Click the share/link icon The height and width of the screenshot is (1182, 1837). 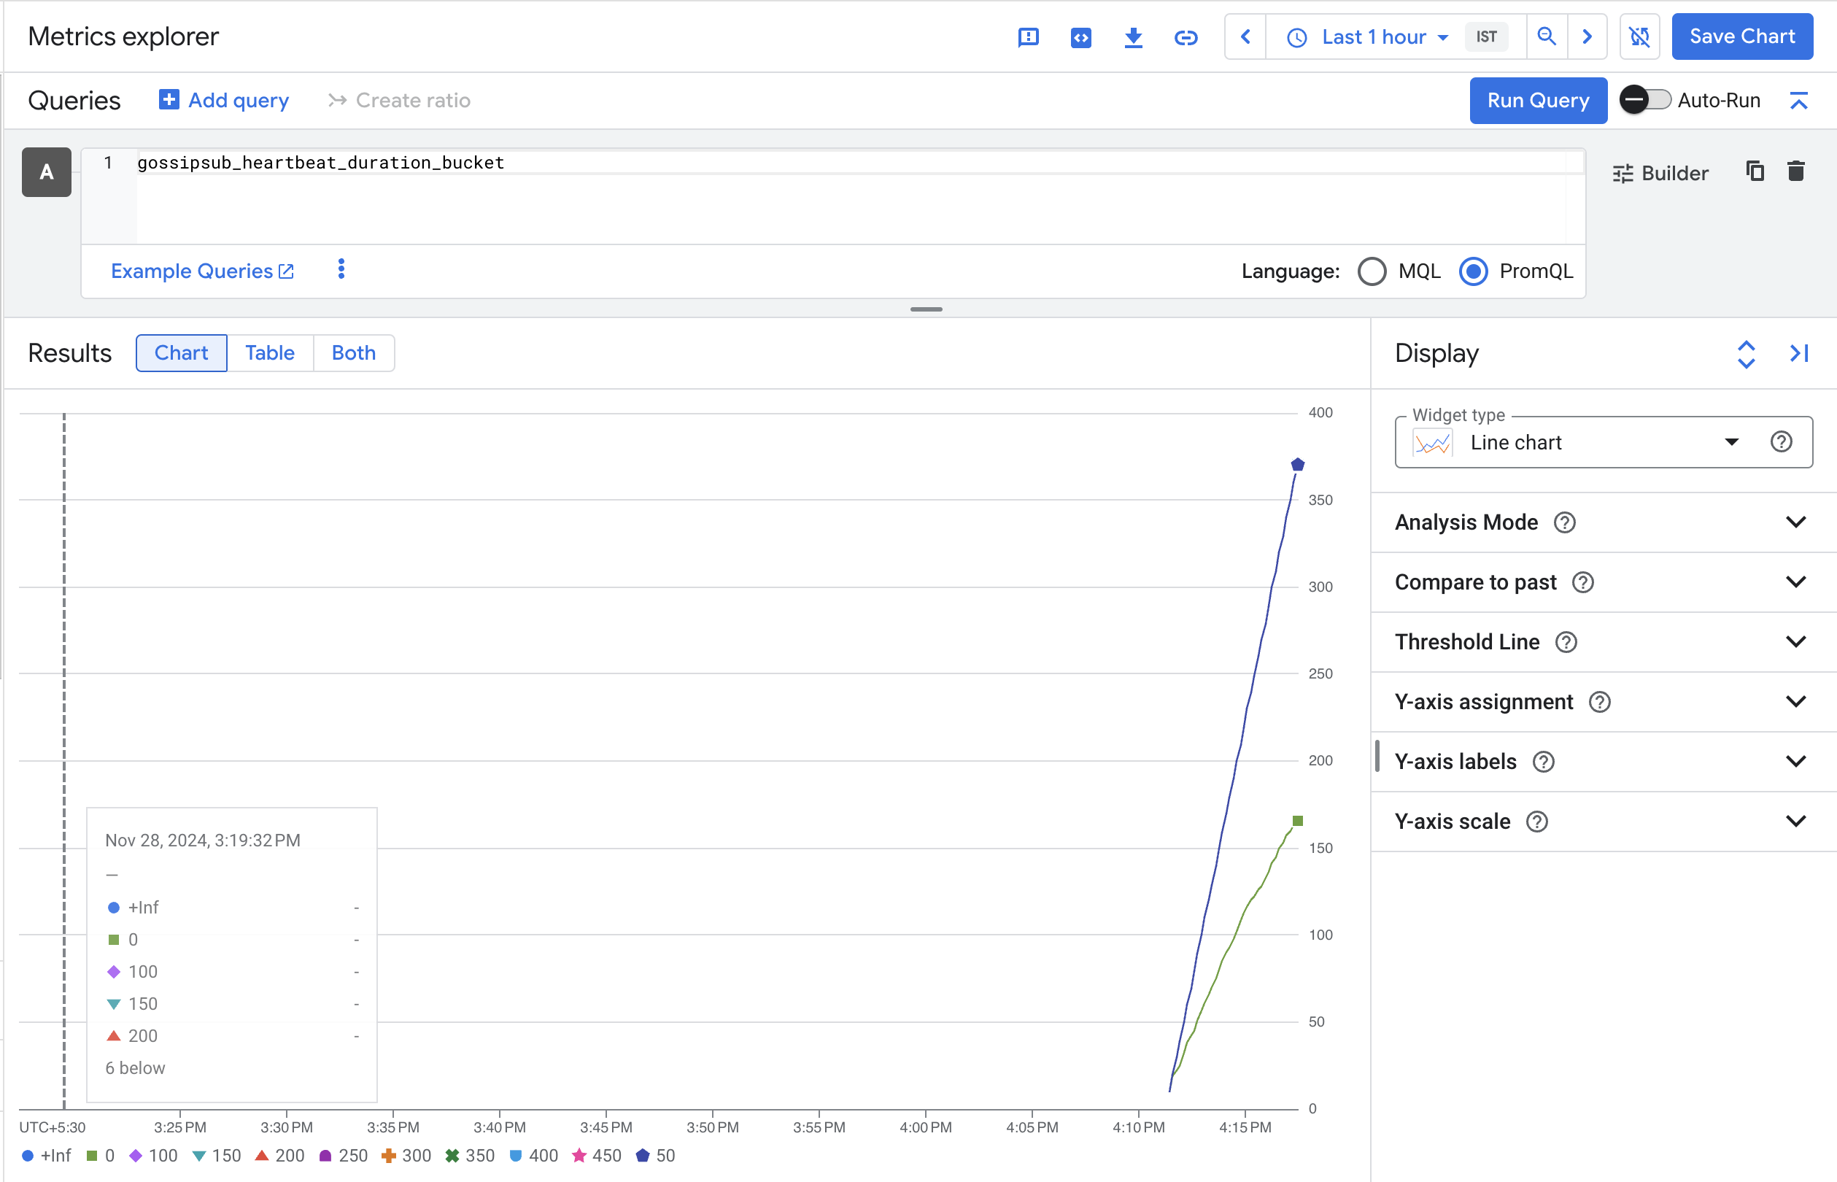tap(1183, 36)
